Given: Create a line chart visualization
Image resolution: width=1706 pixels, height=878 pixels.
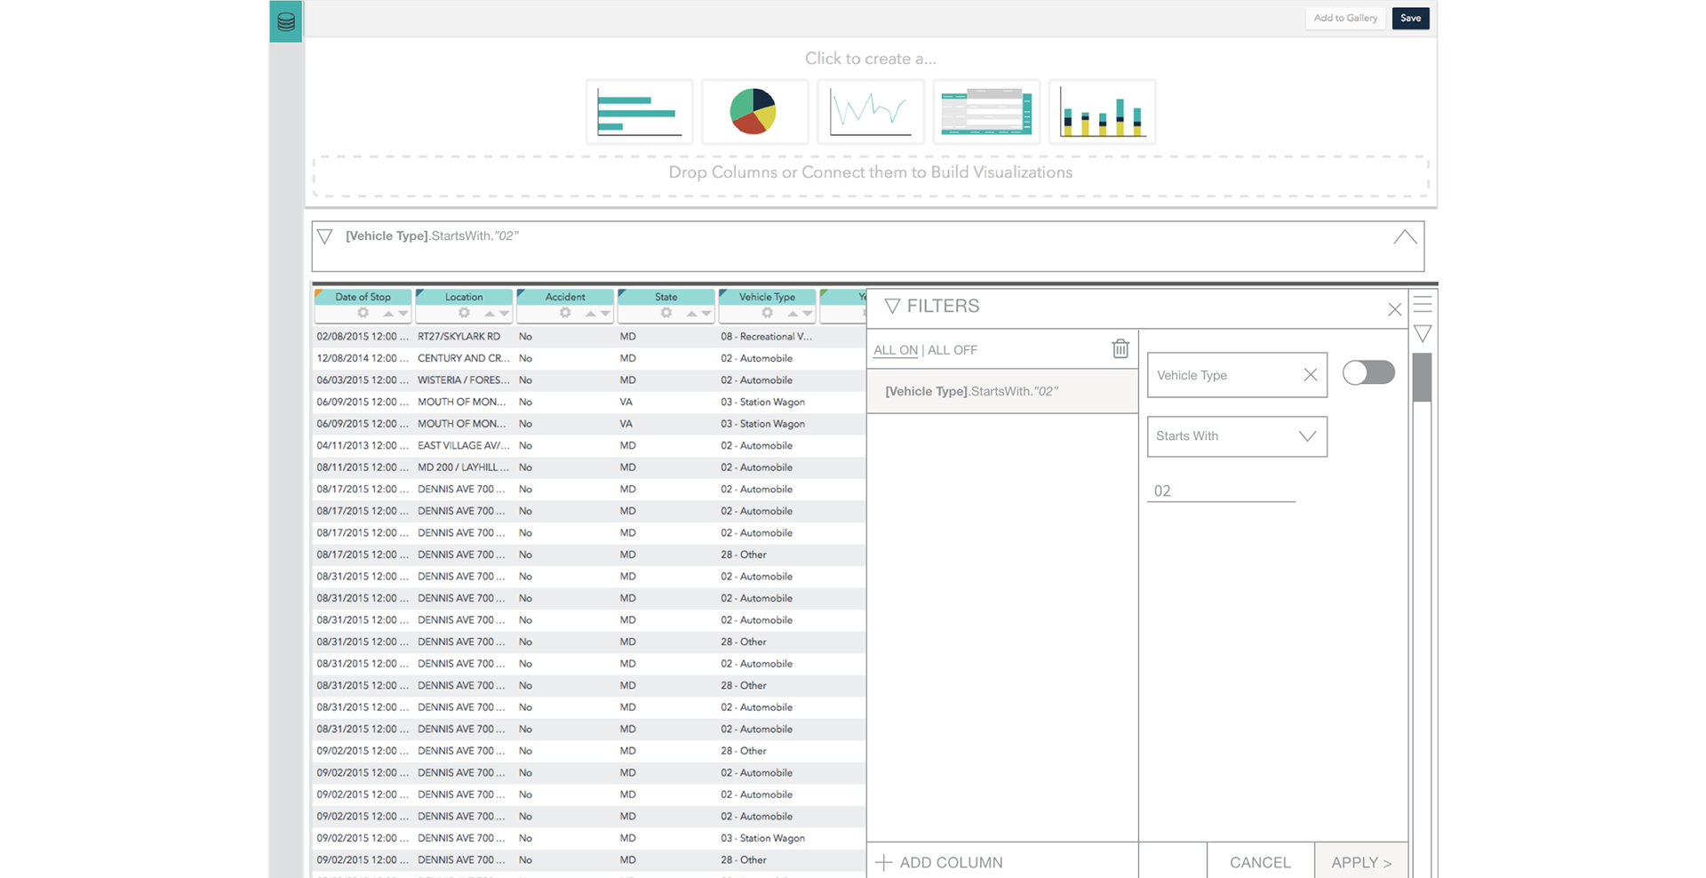Looking at the screenshot, I should pos(871,112).
